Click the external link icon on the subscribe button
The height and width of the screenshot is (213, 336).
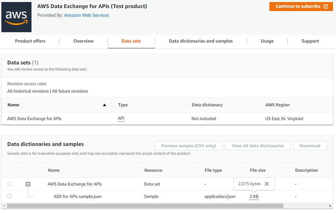tap(326, 6)
